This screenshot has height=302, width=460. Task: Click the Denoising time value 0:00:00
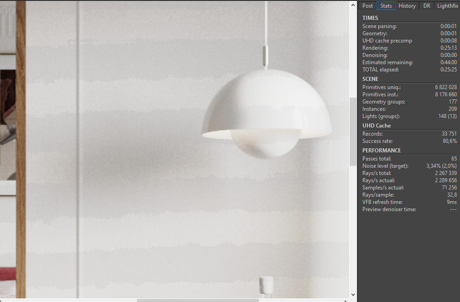click(x=448, y=55)
